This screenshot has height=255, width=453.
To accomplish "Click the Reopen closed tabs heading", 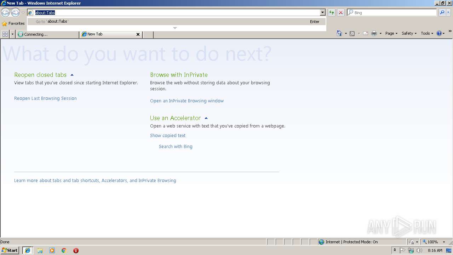I will coord(40,75).
